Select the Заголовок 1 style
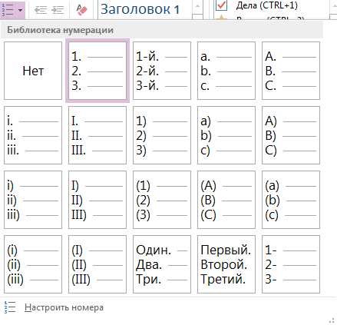This screenshot has height=325, width=337. point(140,9)
